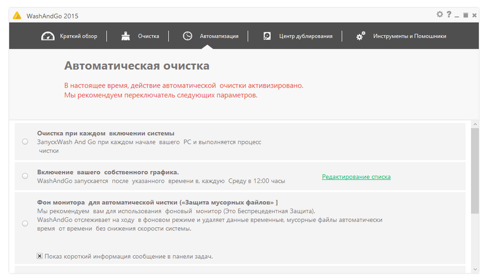This screenshot has width=488, height=280.
Task: Maximize the WashAndGo window
Action: click(x=466, y=15)
